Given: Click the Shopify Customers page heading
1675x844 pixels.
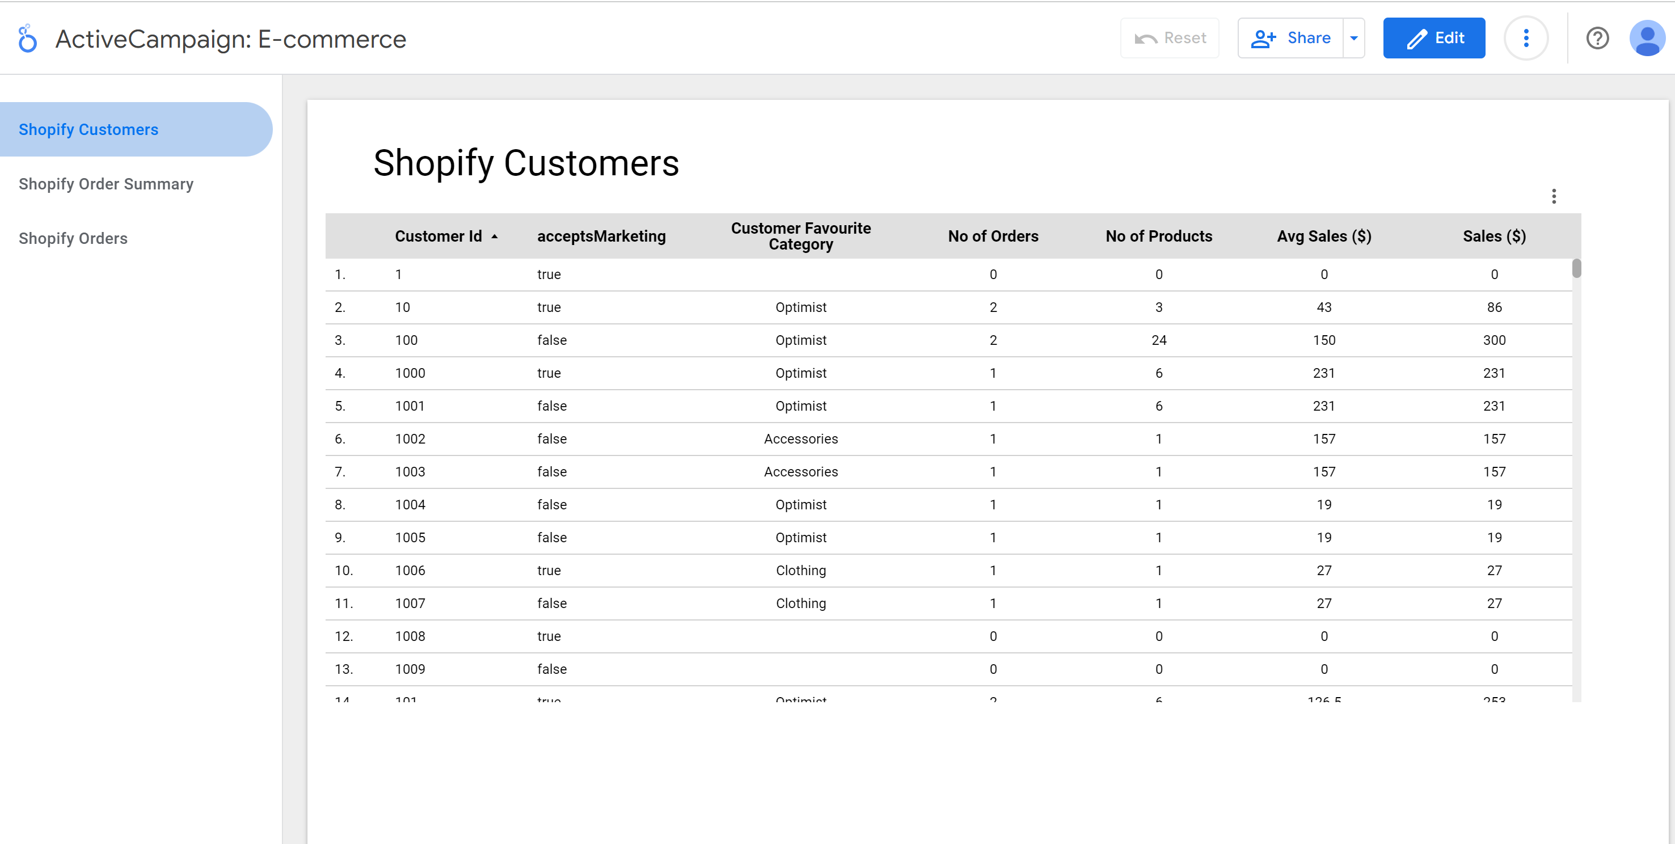Looking at the screenshot, I should 526,163.
